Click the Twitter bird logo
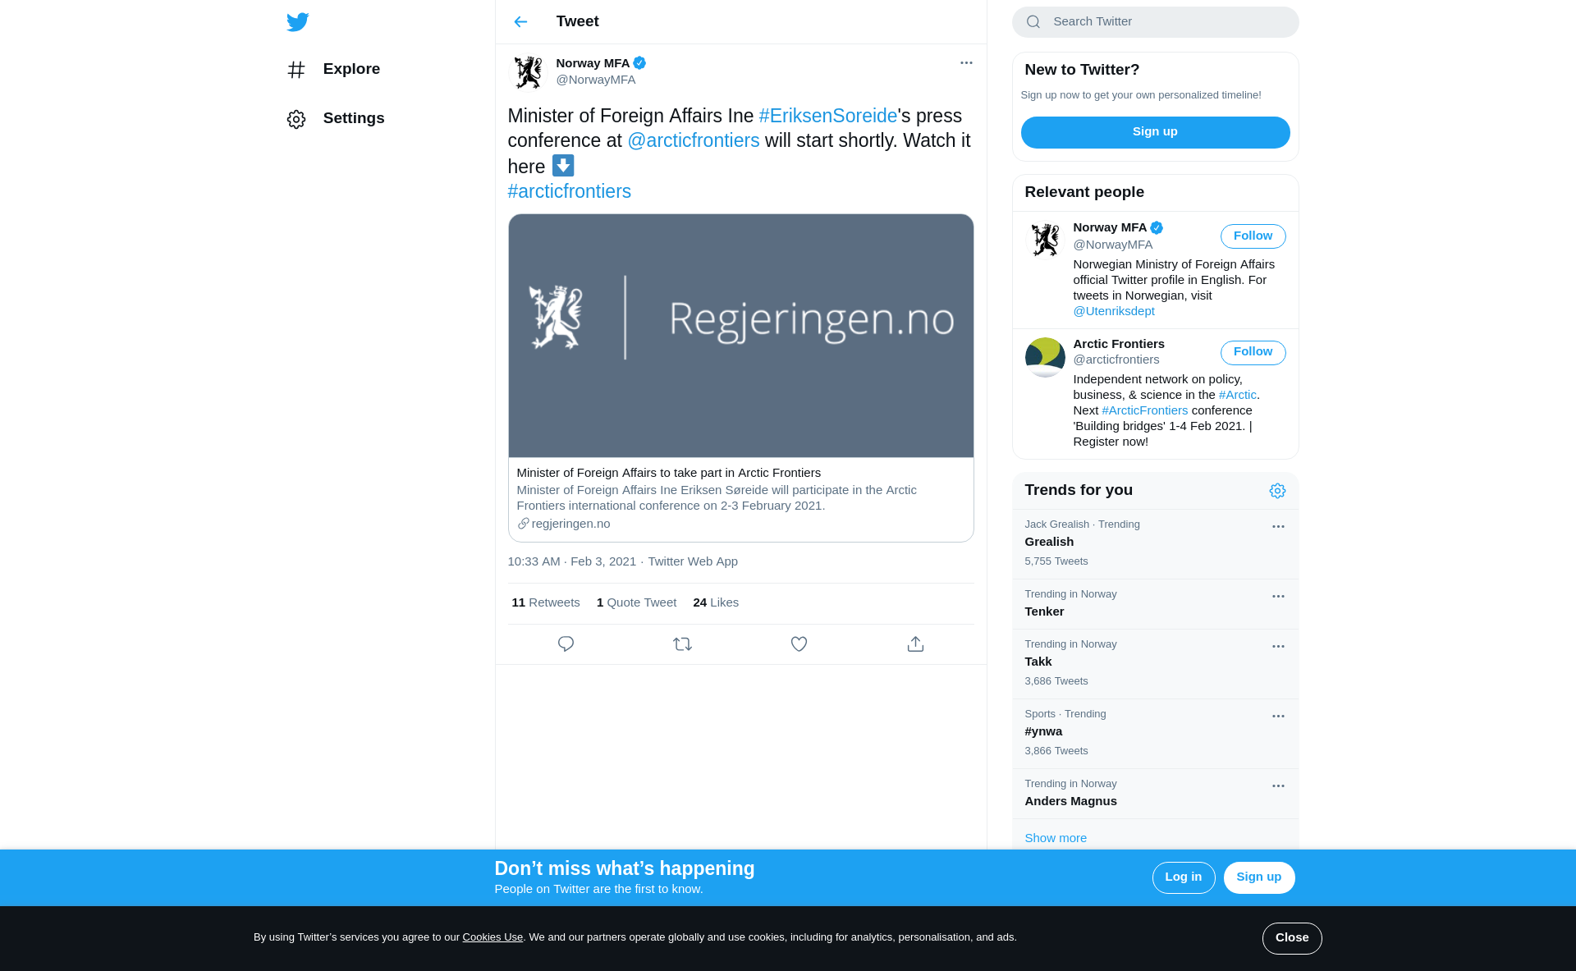Viewport: 1576px width, 971px height. point(297,22)
